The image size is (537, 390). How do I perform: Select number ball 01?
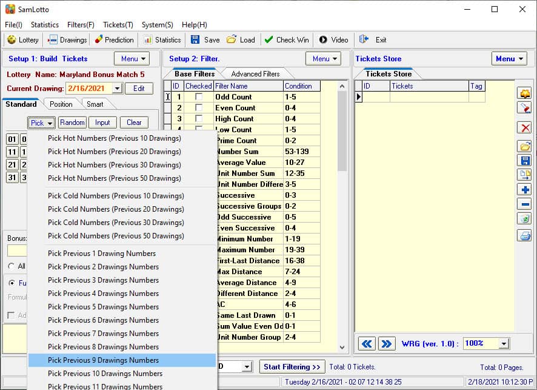click(x=12, y=140)
